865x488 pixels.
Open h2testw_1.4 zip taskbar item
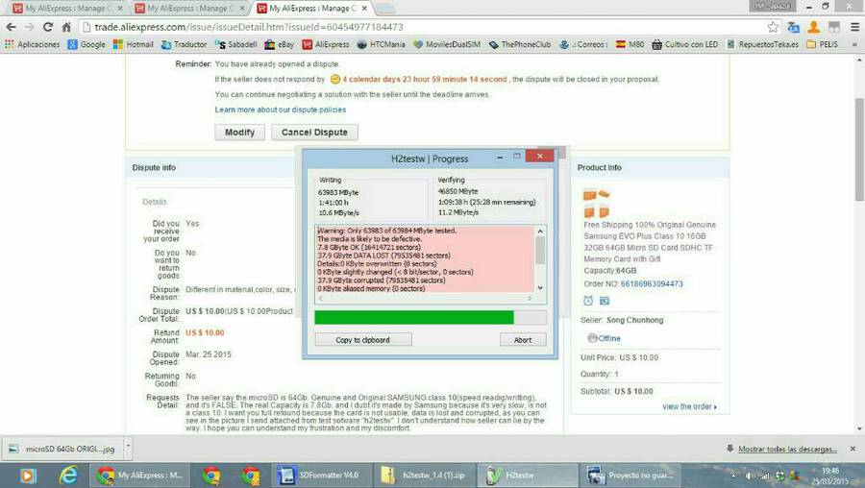click(x=425, y=475)
